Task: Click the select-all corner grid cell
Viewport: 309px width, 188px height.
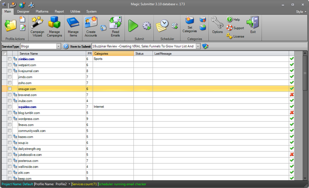Action: (x=4, y=54)
